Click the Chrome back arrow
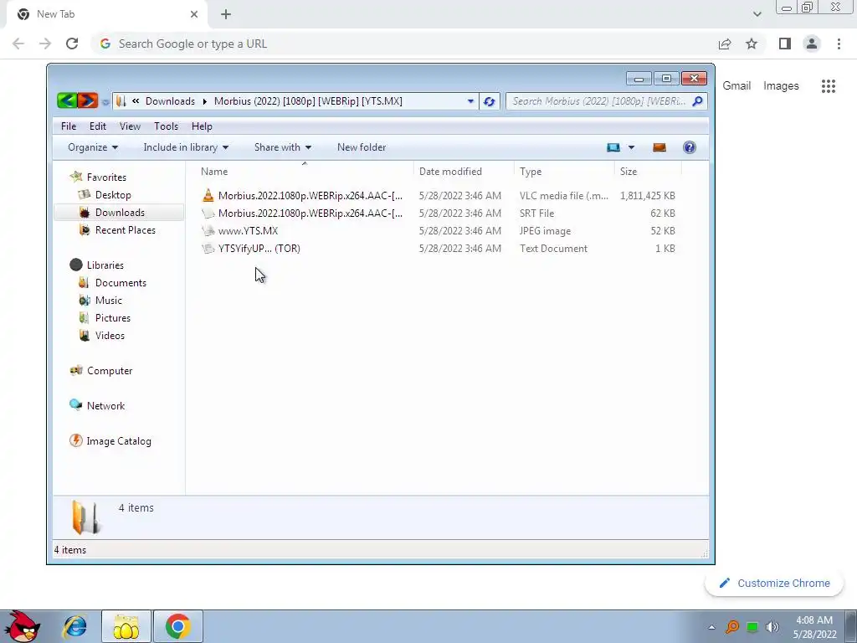The image size is (857, 643). pyautogui.click(x=18, y=44)
